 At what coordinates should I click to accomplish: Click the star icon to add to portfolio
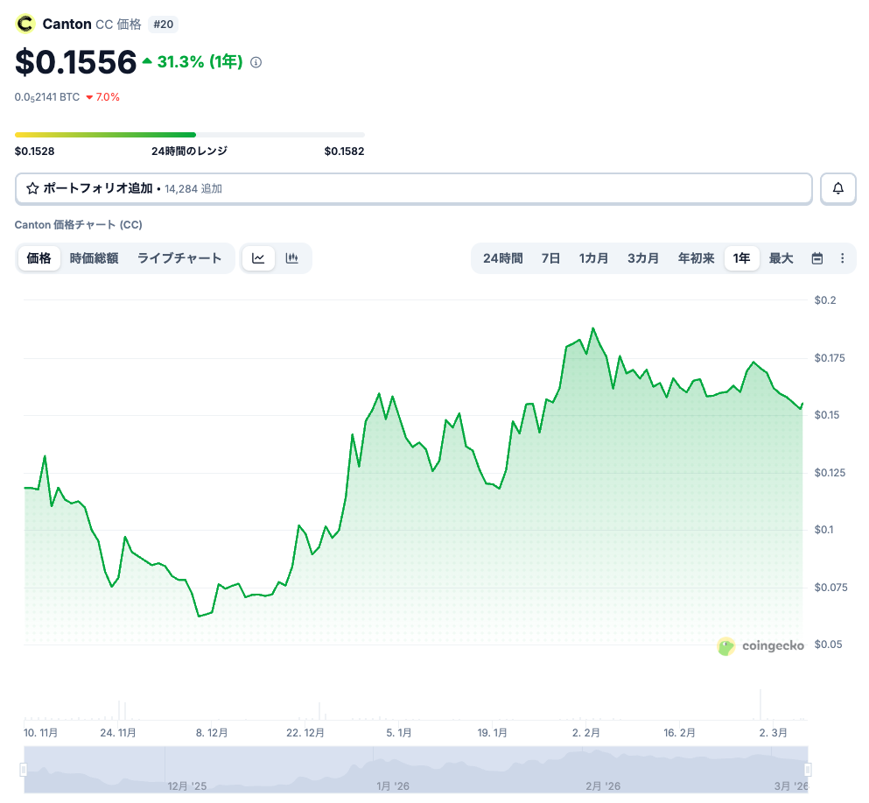pos(32,188)
